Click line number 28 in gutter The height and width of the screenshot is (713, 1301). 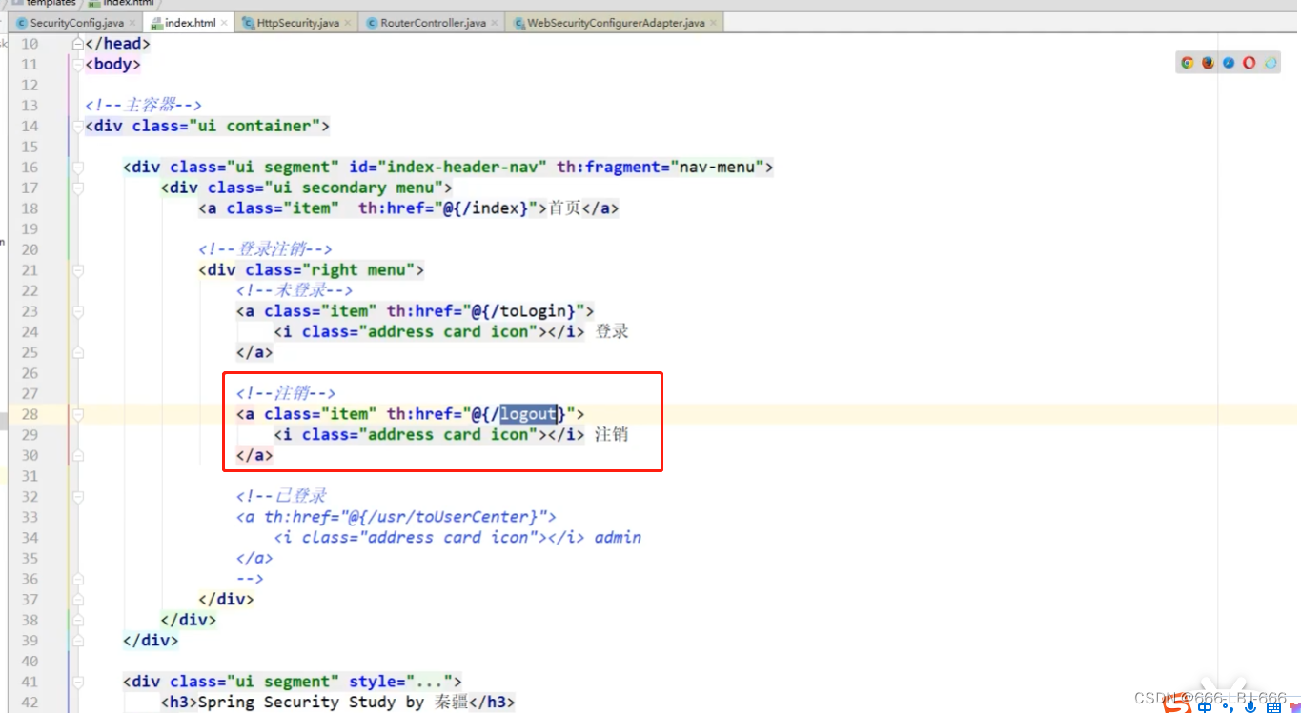[x=29, y=414]
